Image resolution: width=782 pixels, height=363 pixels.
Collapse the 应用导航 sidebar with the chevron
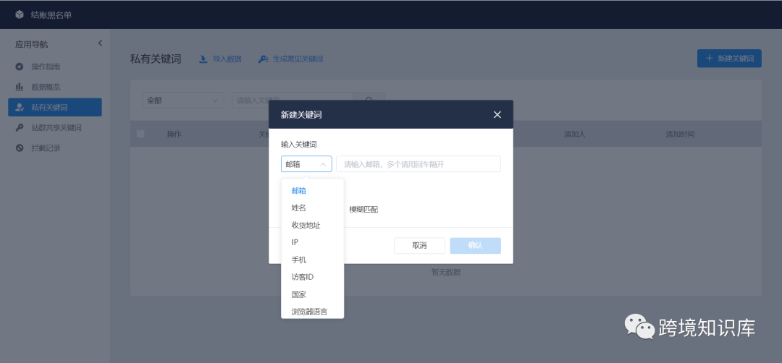100,43
